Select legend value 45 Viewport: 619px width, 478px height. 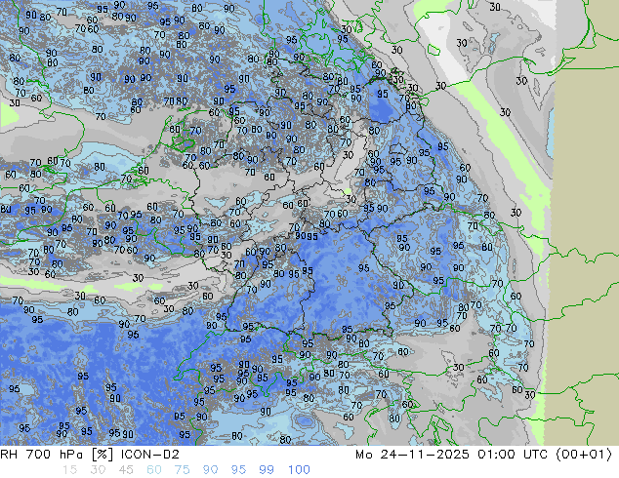click(x=126, y=470)
